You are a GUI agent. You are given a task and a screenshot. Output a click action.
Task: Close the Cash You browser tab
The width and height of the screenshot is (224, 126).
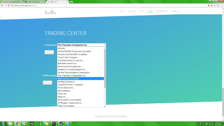tap(67, 2)
